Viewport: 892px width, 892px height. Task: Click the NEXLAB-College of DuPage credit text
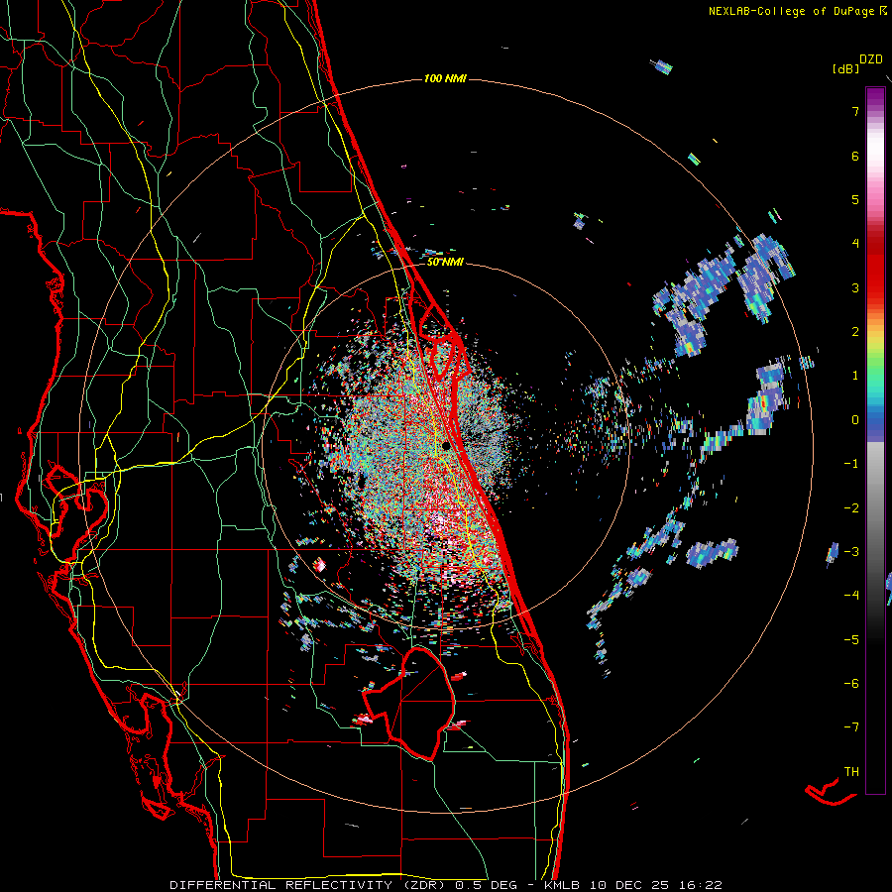coord(791,11)
